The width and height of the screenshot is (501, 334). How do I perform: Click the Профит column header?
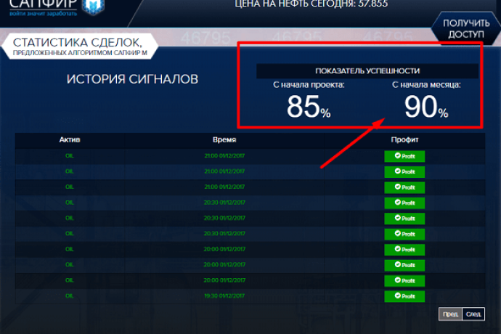(404, 139)
